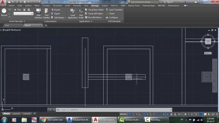Click the new drawing plus tab button
This screenshot has width=219, height=123.
click(x=46, y=25)
